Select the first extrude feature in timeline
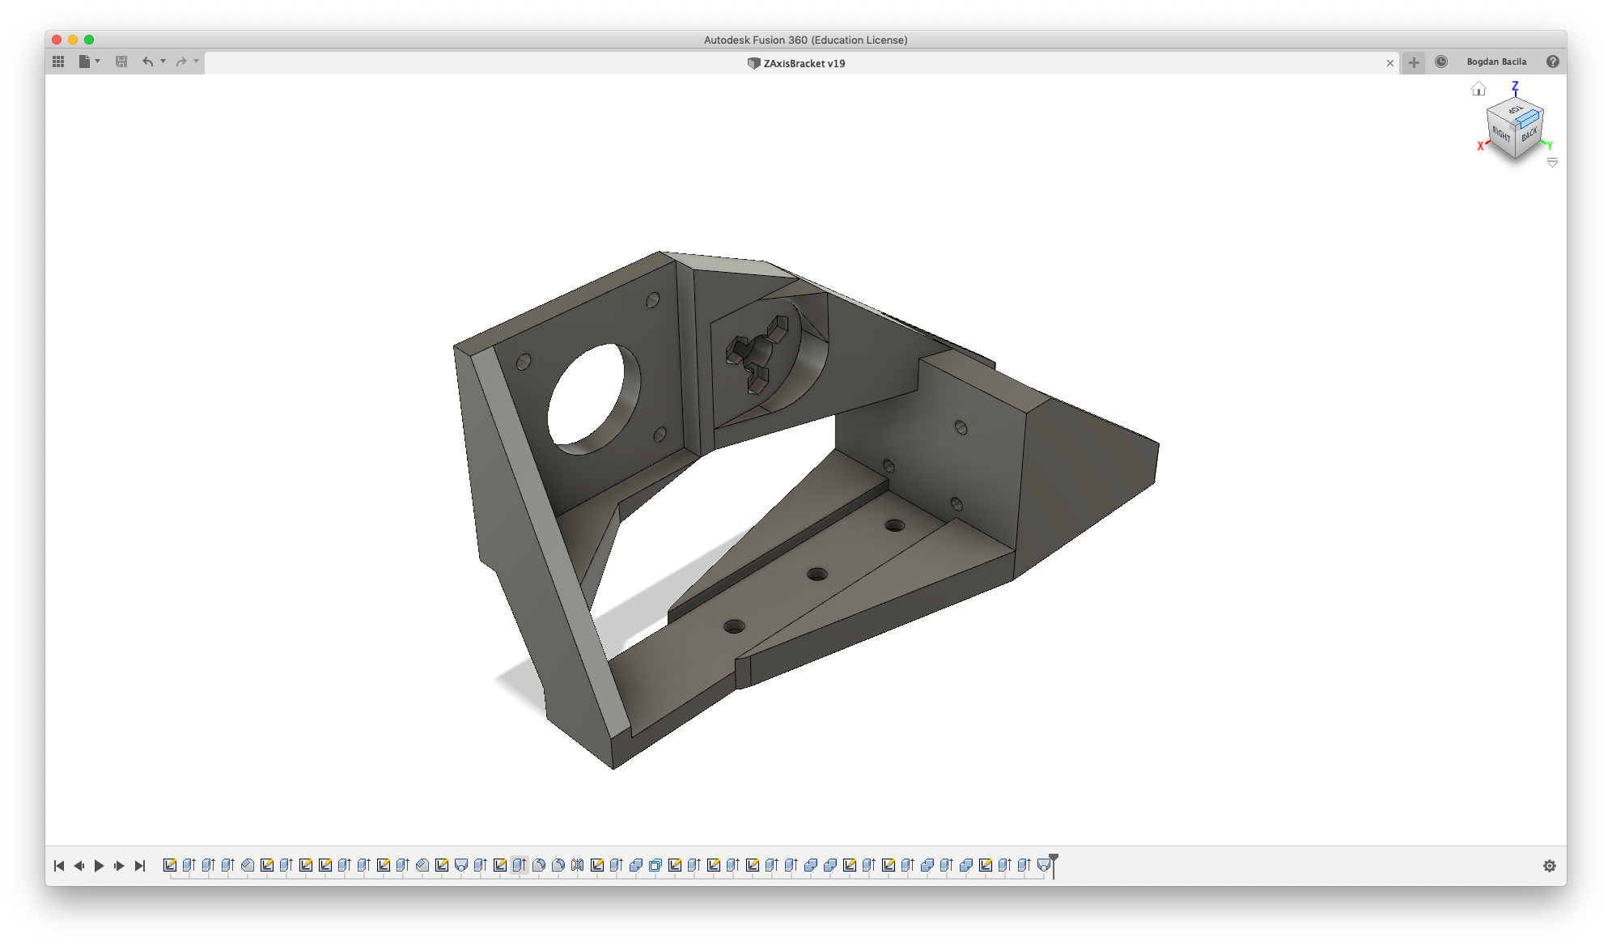The width and height of the screenshot is (1612, 946). pyautogui.click(x=189, y=865)
